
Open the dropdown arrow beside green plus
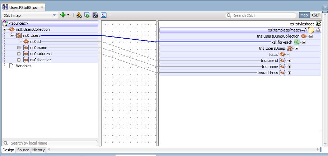click(69, 15)
